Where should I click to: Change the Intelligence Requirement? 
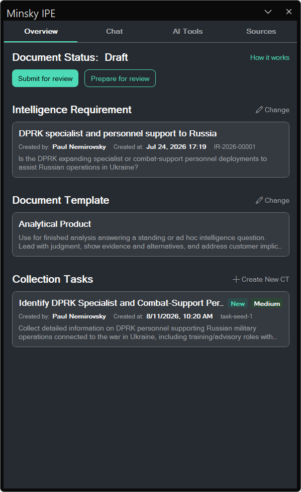tap(272, 110)
